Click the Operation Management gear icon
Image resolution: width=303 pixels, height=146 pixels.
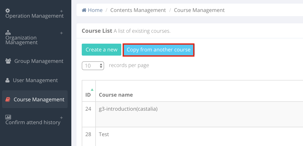click(x=8, y=11)
